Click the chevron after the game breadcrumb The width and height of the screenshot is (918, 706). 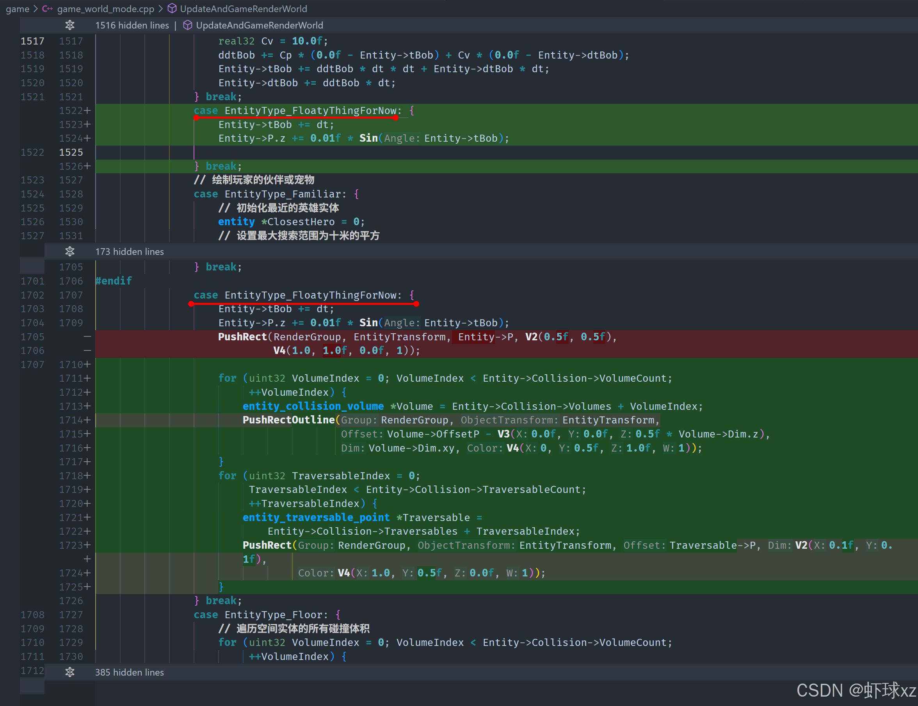pos(35,9)
